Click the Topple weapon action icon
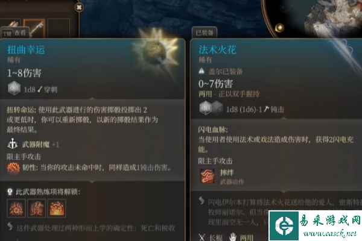Image resolution: width=362 pixels, height=241 pixels. [208, 177]
